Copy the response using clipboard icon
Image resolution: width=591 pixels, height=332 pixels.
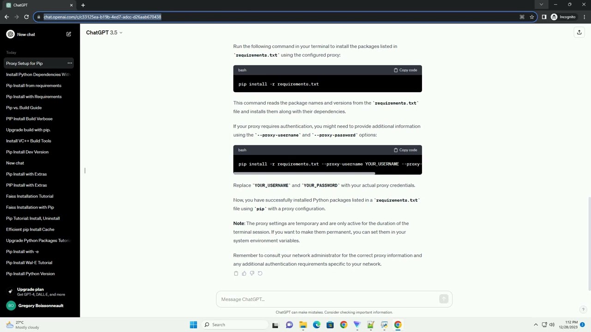pyautogui.click(x=236, y=273)
